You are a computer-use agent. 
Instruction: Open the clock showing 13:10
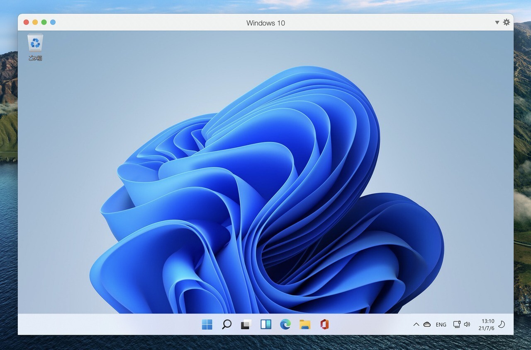486,324
